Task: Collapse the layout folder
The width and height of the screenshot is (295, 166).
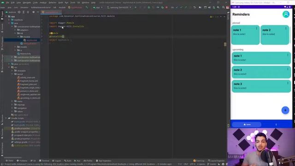Action: (12, 74)
